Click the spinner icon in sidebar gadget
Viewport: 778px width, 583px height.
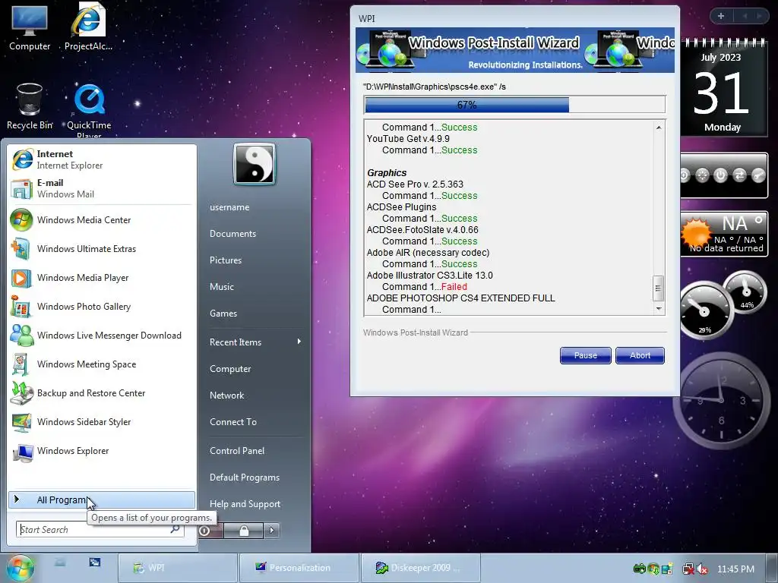tap(702, 175)
